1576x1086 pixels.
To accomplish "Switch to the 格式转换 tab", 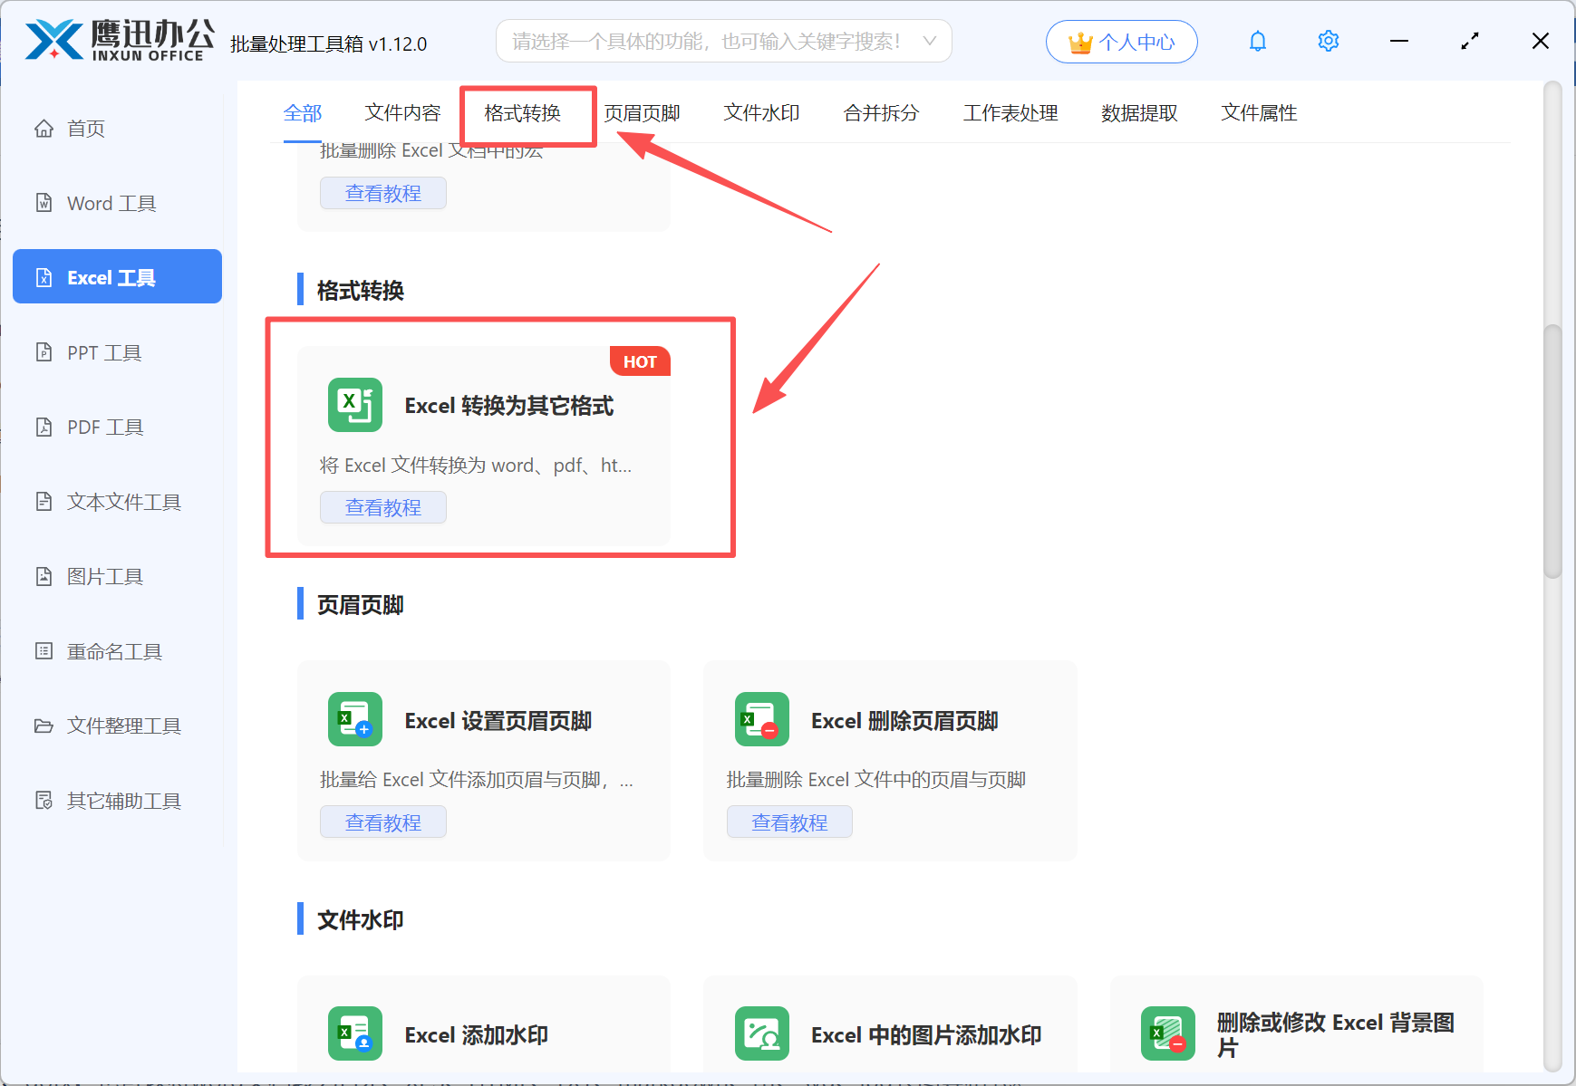I will 523,113.
